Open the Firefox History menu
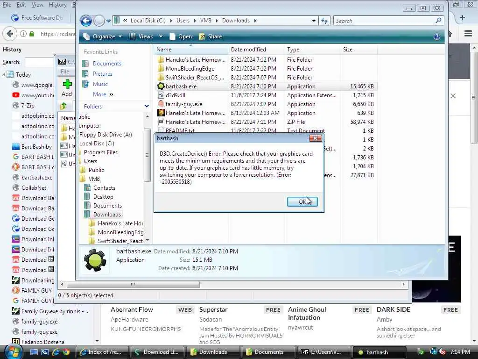This screenshot has width=478, height=359. point(57,5)
